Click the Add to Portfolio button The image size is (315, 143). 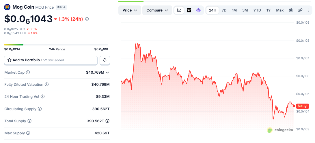51,60
